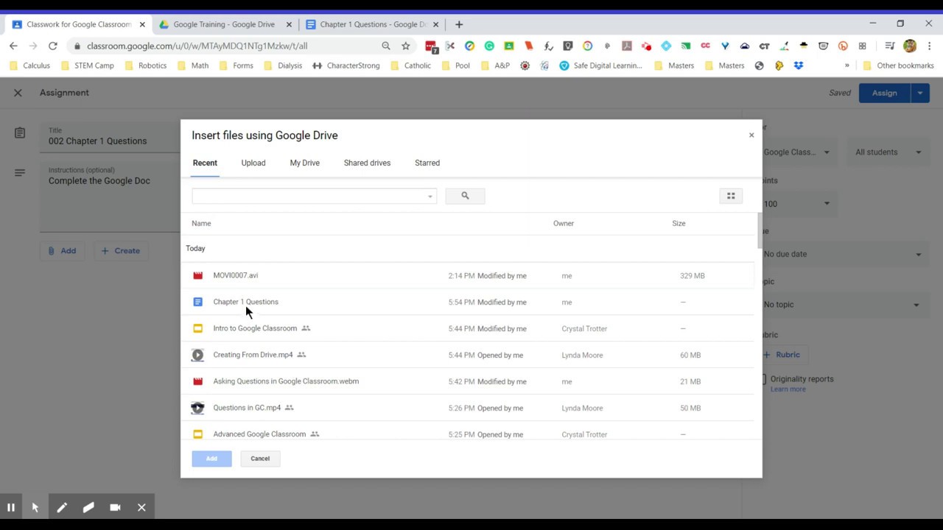Click the browser reload button
The width and height of the screenshot is (943, 530).
(x=52, y=46)
